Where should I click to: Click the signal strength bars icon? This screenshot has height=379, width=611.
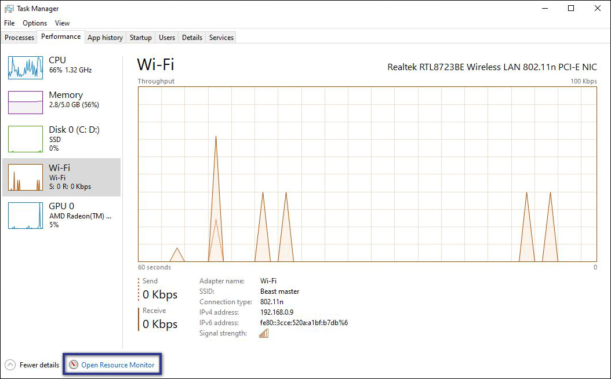point(264,333)
